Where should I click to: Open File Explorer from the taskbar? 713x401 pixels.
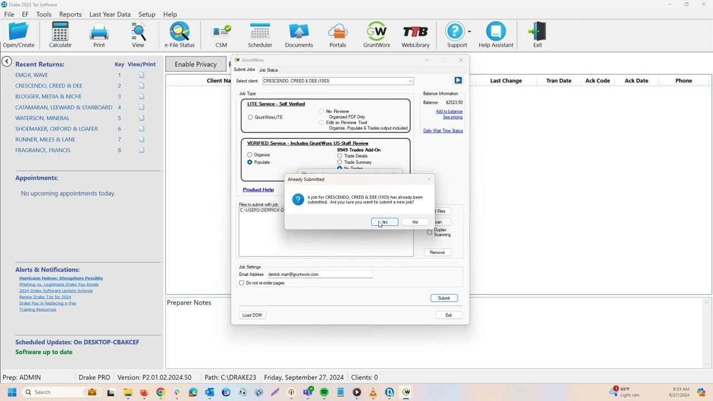pos(128,392)
